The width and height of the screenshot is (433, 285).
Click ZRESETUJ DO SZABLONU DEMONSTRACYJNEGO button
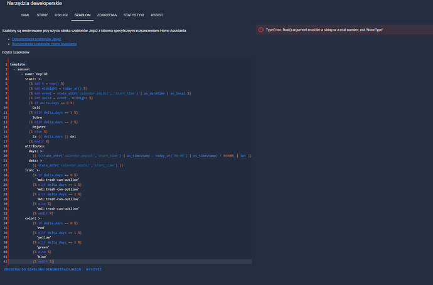click(x=43, y=269)
